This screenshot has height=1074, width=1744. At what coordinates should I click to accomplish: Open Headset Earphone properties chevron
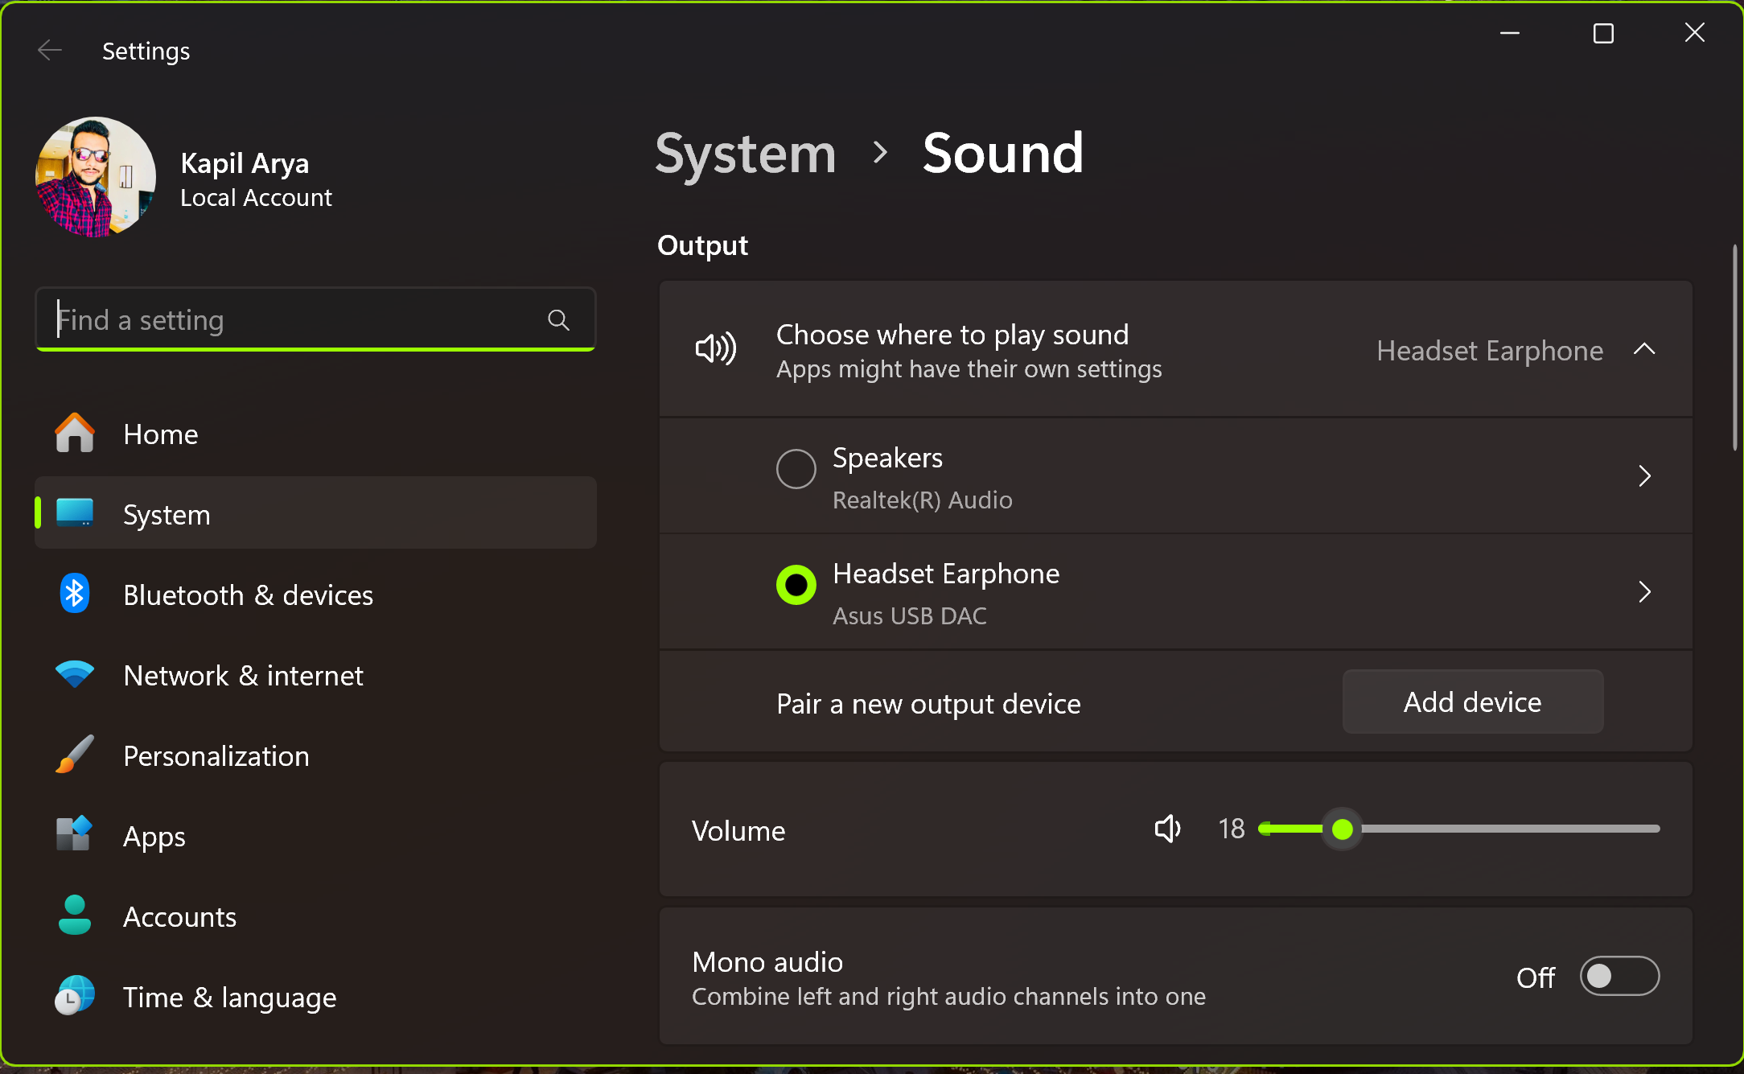pyautogui.click(x=1644, y=592)
